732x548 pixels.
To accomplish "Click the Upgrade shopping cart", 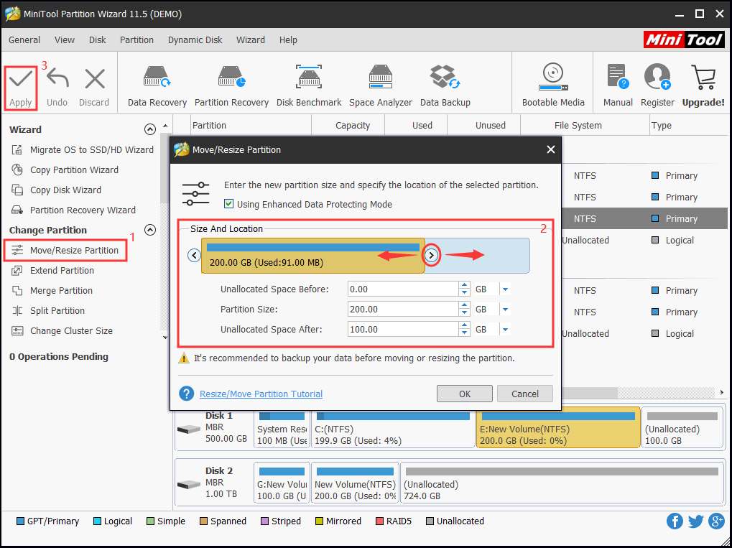I will 703,77.
